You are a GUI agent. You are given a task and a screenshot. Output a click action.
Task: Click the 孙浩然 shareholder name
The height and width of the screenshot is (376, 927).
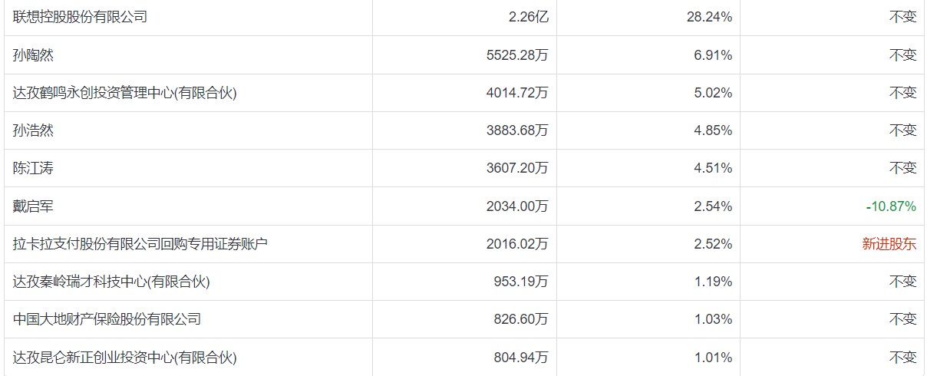coord(34,130)
